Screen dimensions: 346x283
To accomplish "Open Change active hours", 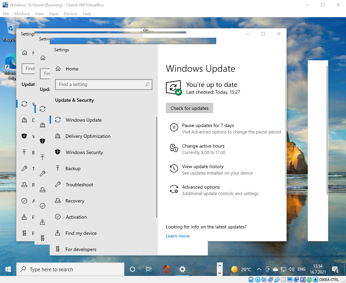I will [197, 149].
